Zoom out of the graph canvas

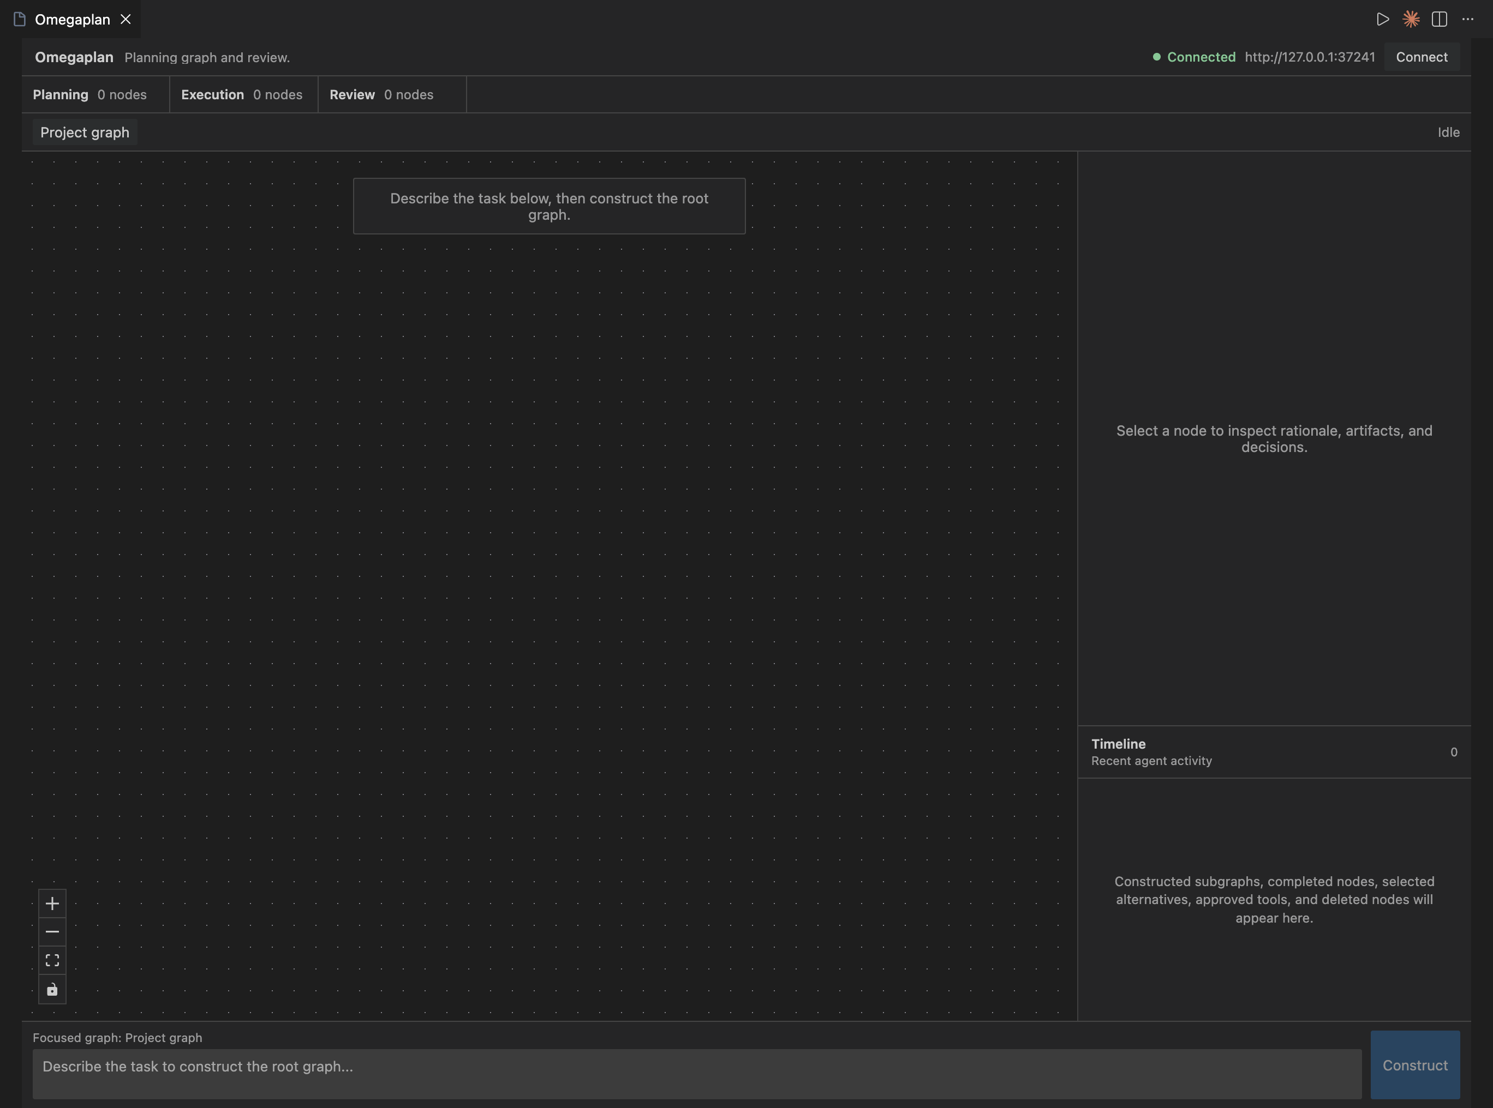coord(52,932)
